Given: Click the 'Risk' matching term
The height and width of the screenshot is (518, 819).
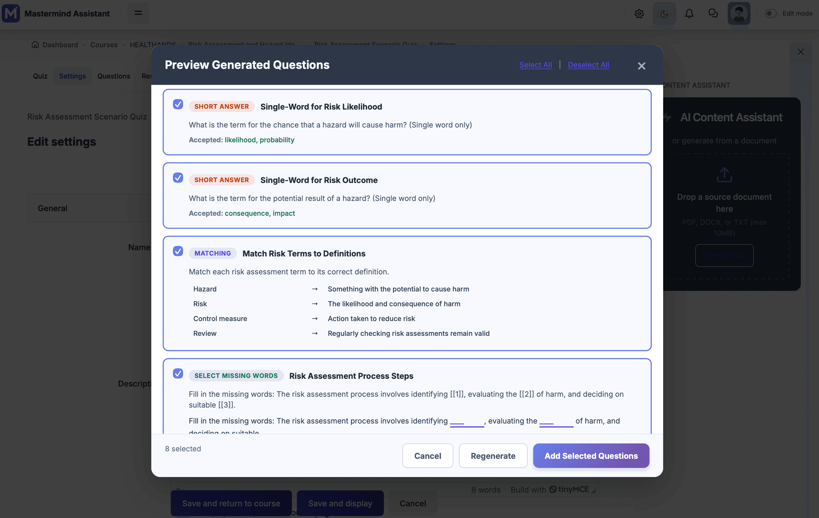Looking at the screenshot, I should [200, 304].
